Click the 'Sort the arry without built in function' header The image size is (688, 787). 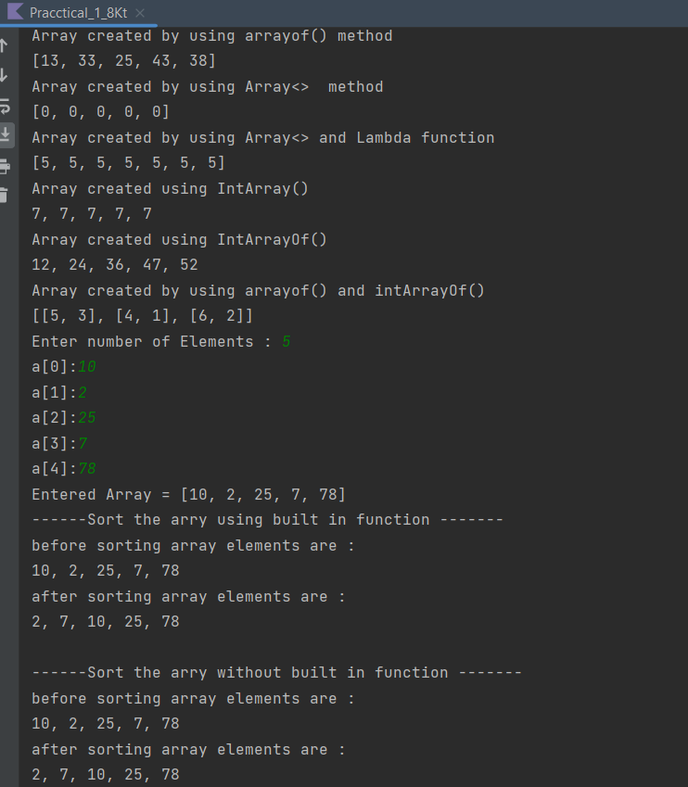[269, 672]
